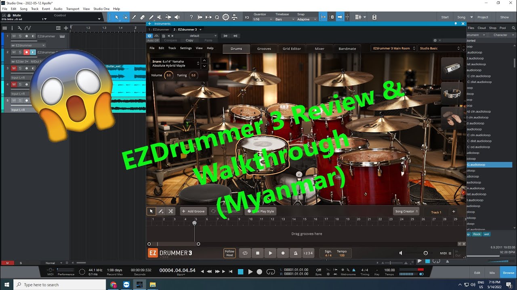Image resolution: width=517 pixels, height=290 pixels.
Task: Click the Add Groove button
Action: (193, 211)
